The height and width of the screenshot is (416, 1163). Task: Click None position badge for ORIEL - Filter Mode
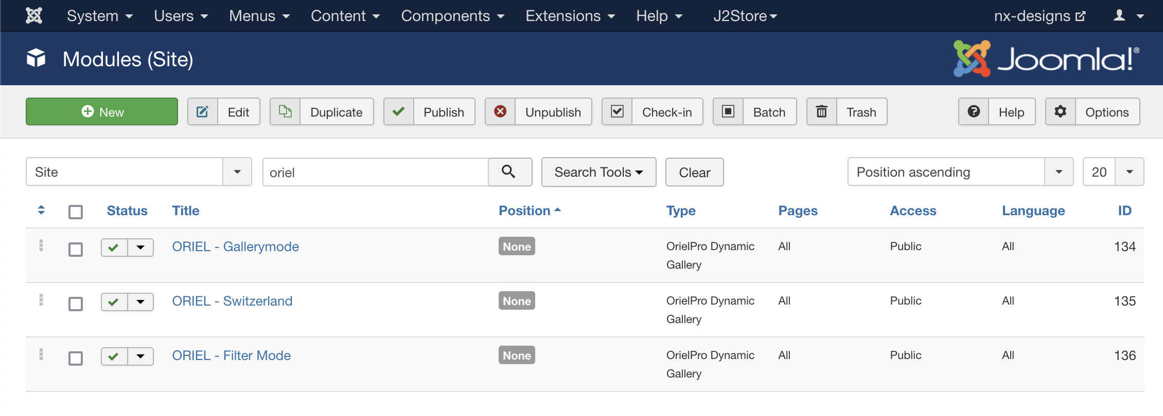tap(517, 355)
